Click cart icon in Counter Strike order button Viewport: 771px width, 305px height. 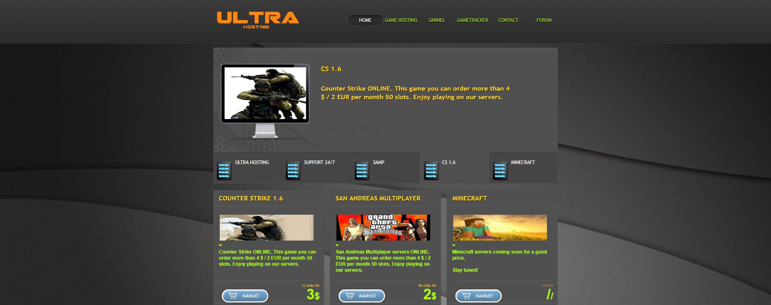[233, 296]
